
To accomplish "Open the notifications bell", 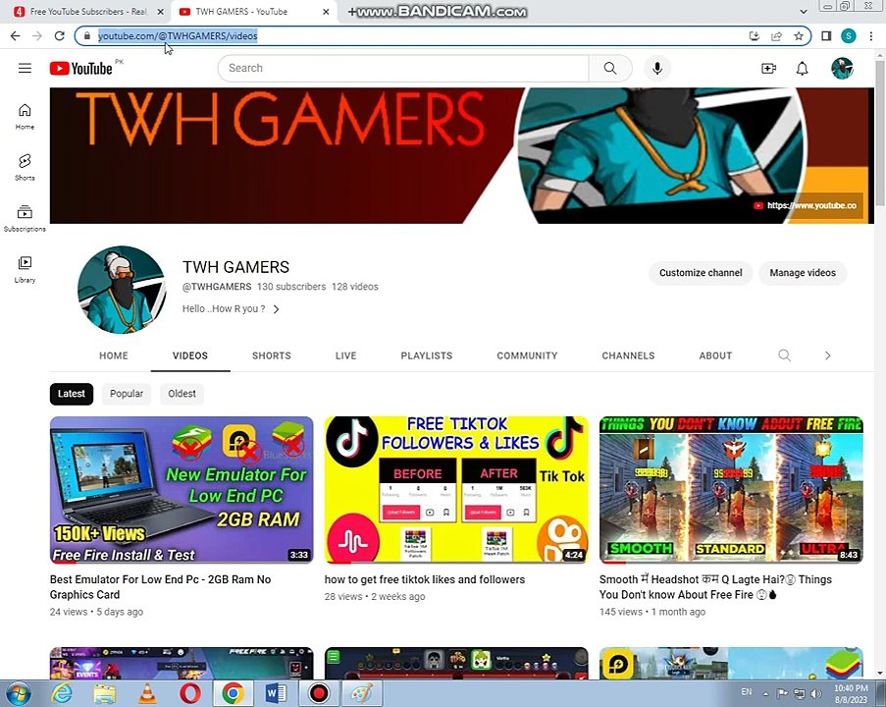I will coord(802,69).
